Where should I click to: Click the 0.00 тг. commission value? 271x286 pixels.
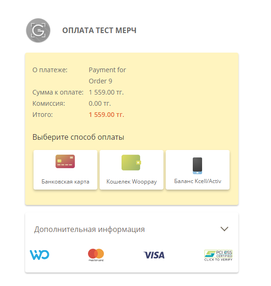click(x=100, y=103)
